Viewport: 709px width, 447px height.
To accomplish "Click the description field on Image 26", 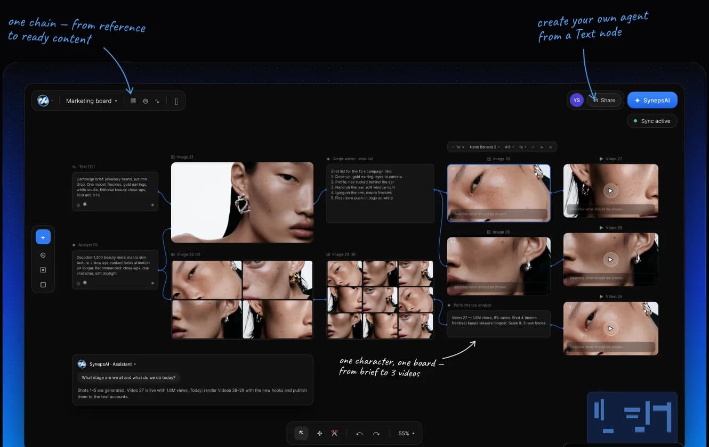I will coord(498,287).
